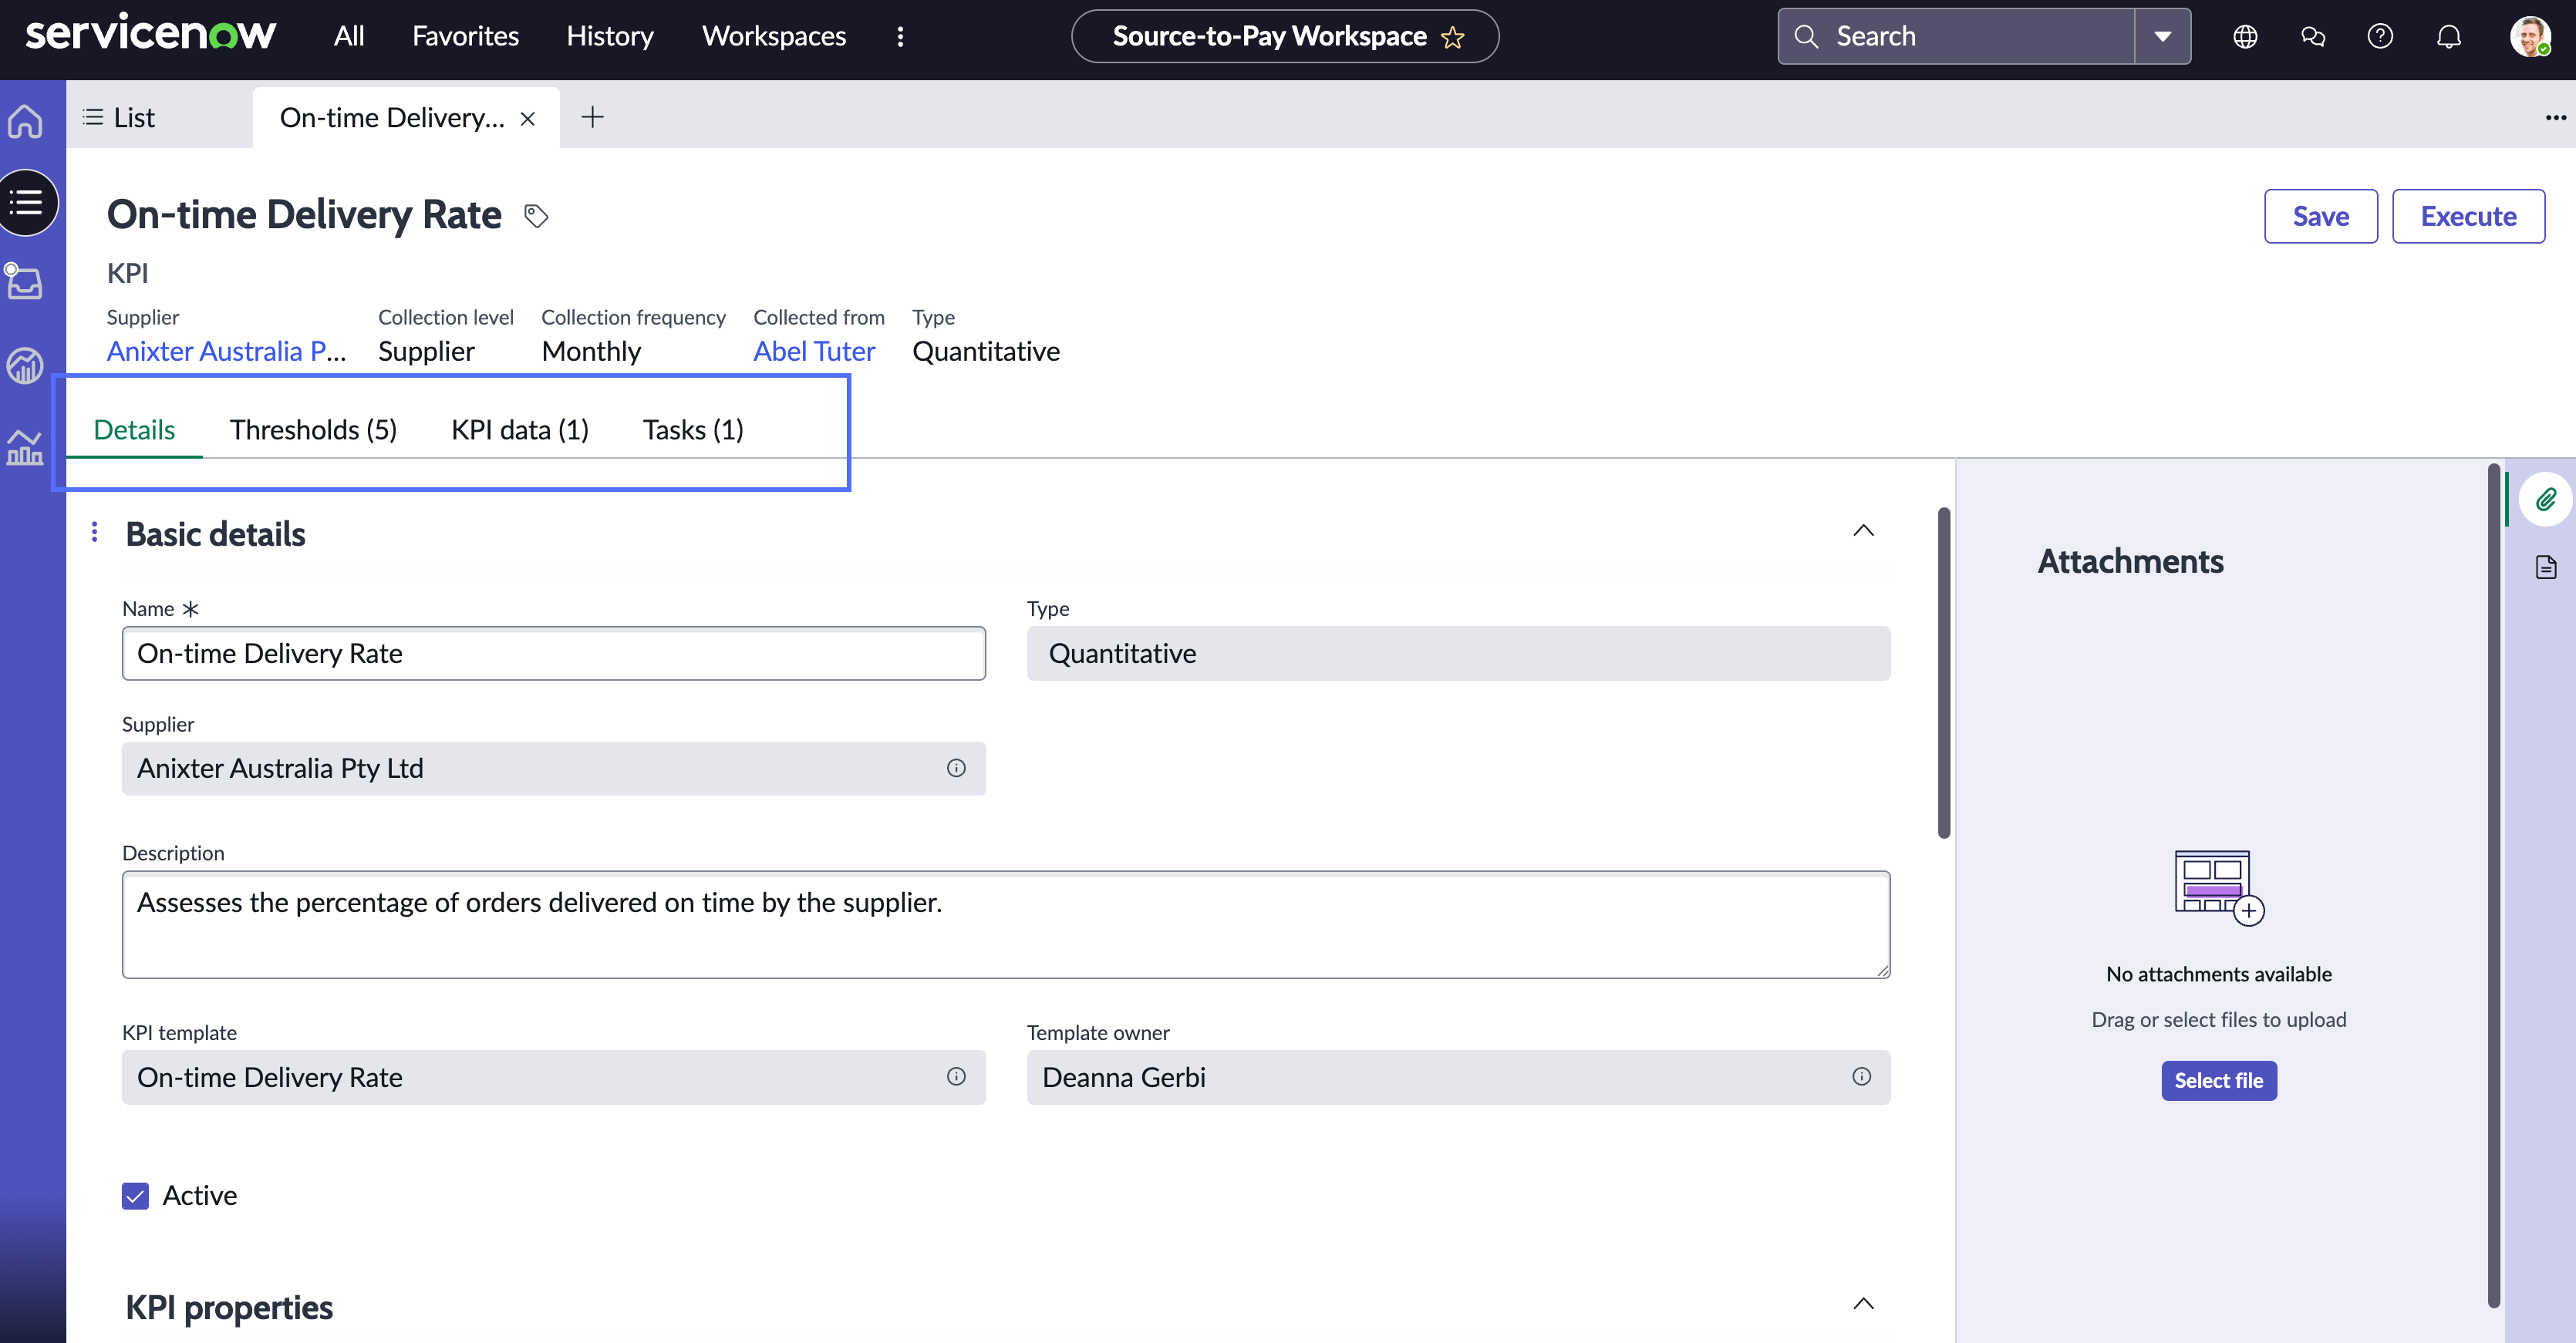Open the Favorites menu

tap(465, 37)
